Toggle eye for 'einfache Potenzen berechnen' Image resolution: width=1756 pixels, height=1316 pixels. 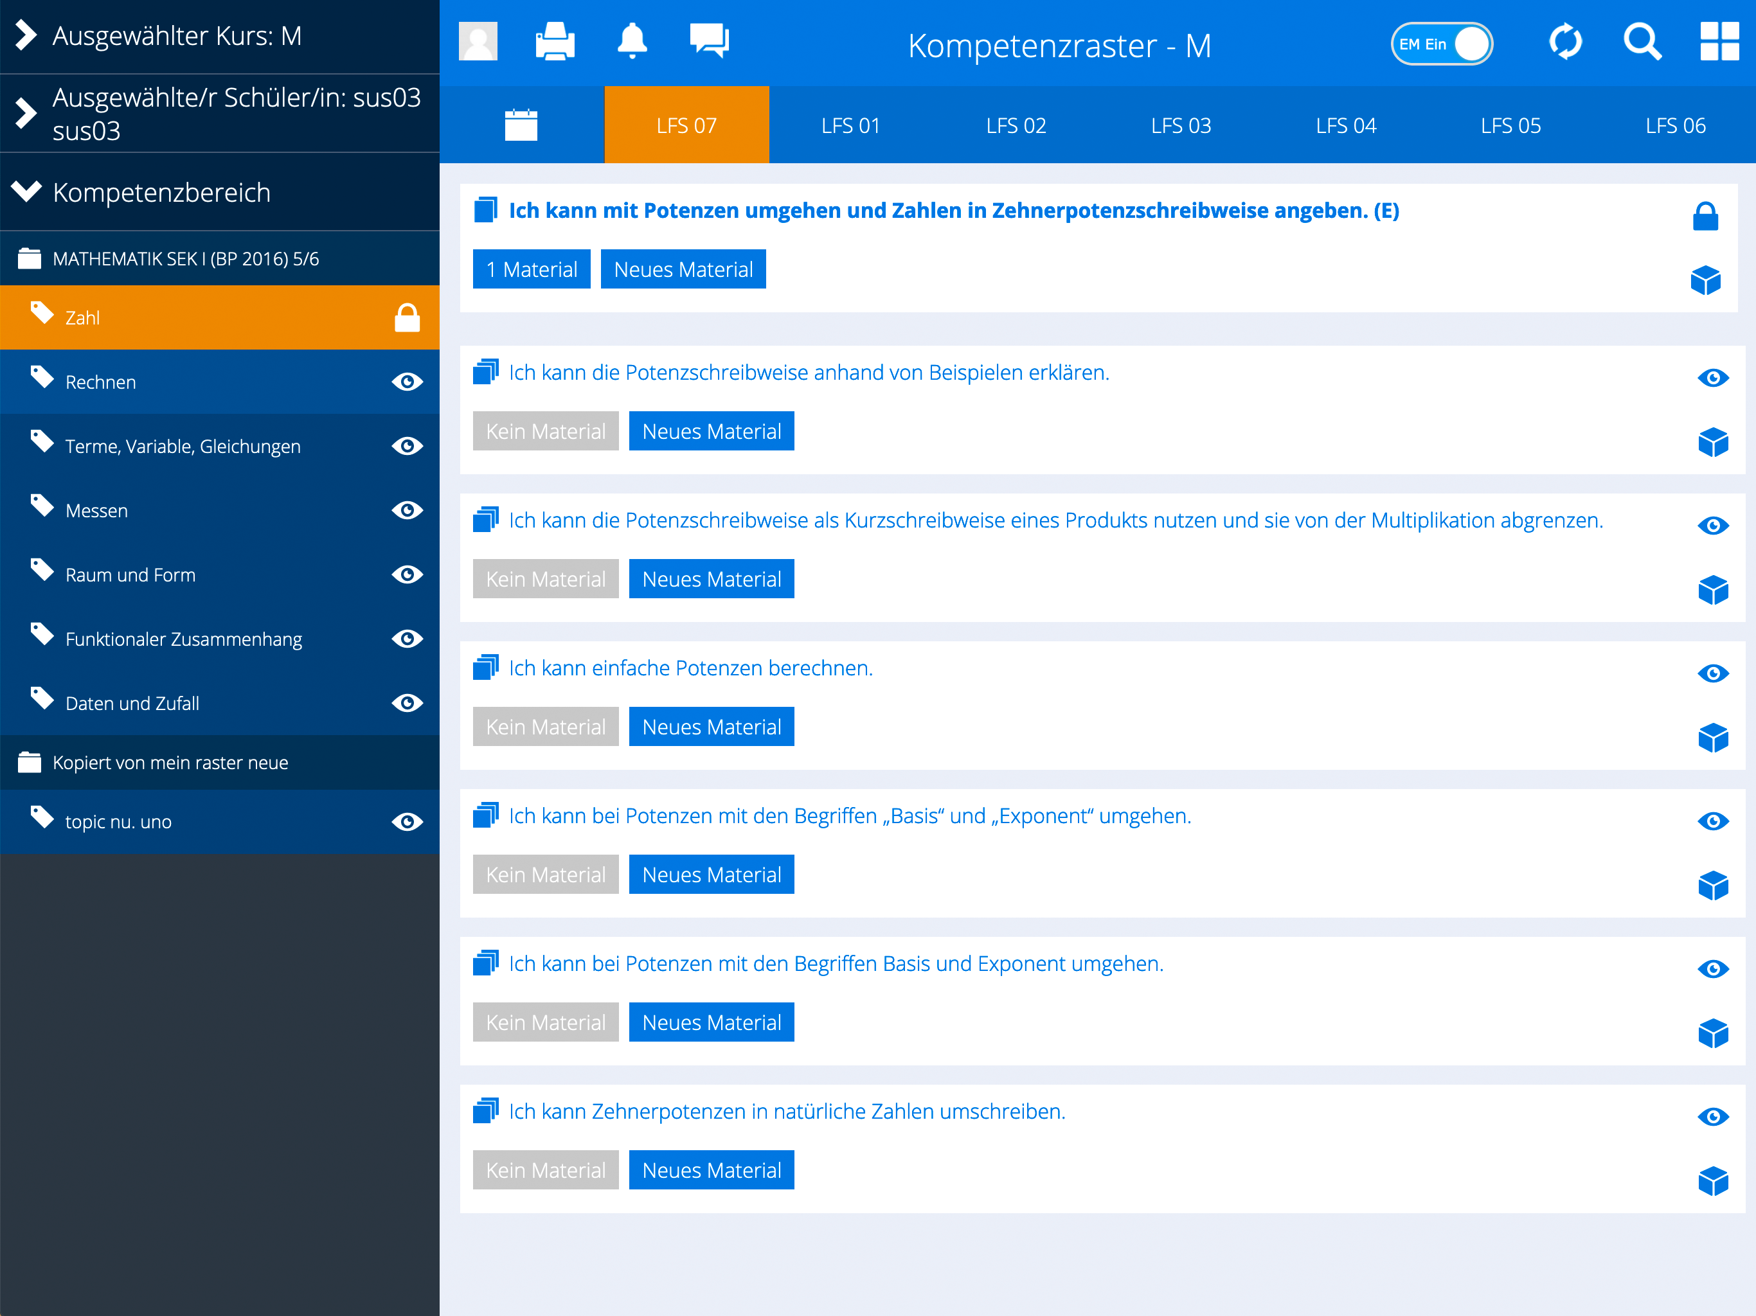pos(1713,673)
